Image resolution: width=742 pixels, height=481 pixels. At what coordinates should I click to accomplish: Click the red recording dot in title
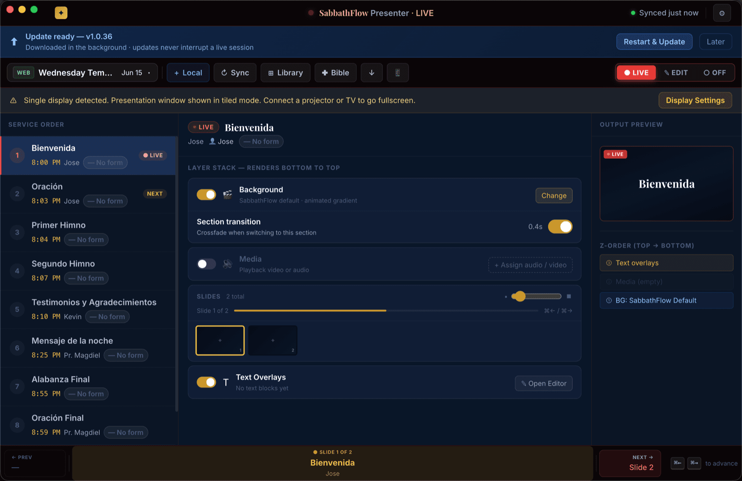(311, 13)
